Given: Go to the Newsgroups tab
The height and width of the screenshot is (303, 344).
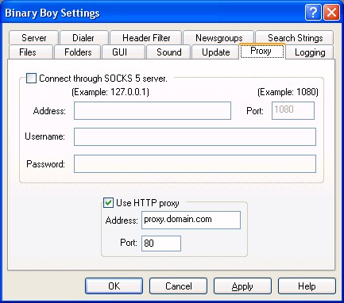Looking at the screenshot, I should [218, 38].
